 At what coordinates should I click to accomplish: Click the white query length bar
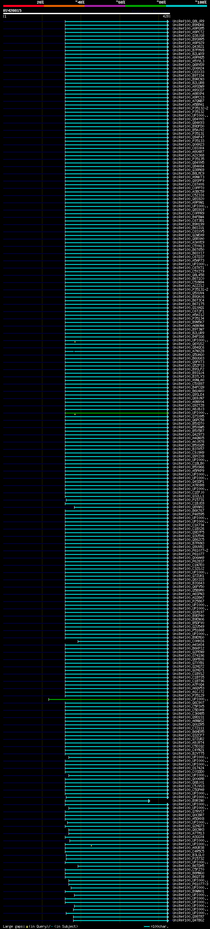[x=86, y=14]
